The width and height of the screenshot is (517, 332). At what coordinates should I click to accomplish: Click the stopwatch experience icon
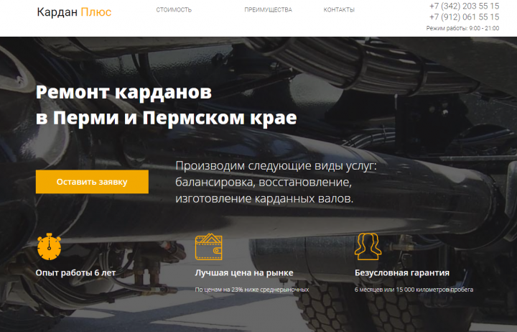click(x=49, y=246)
